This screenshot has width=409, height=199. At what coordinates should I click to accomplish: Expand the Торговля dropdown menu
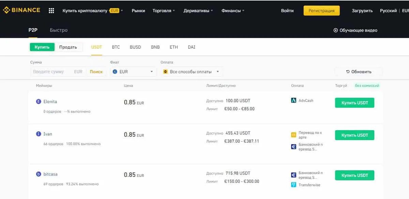[164, 11]
